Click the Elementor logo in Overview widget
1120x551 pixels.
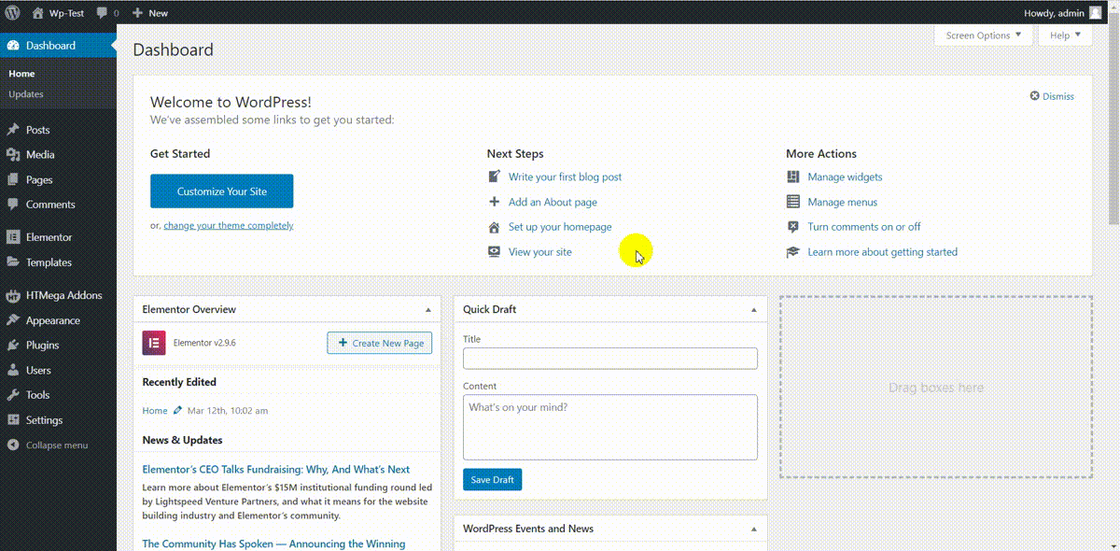tap(154, 343)
